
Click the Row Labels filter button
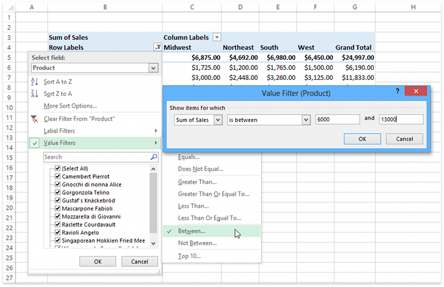158,47
